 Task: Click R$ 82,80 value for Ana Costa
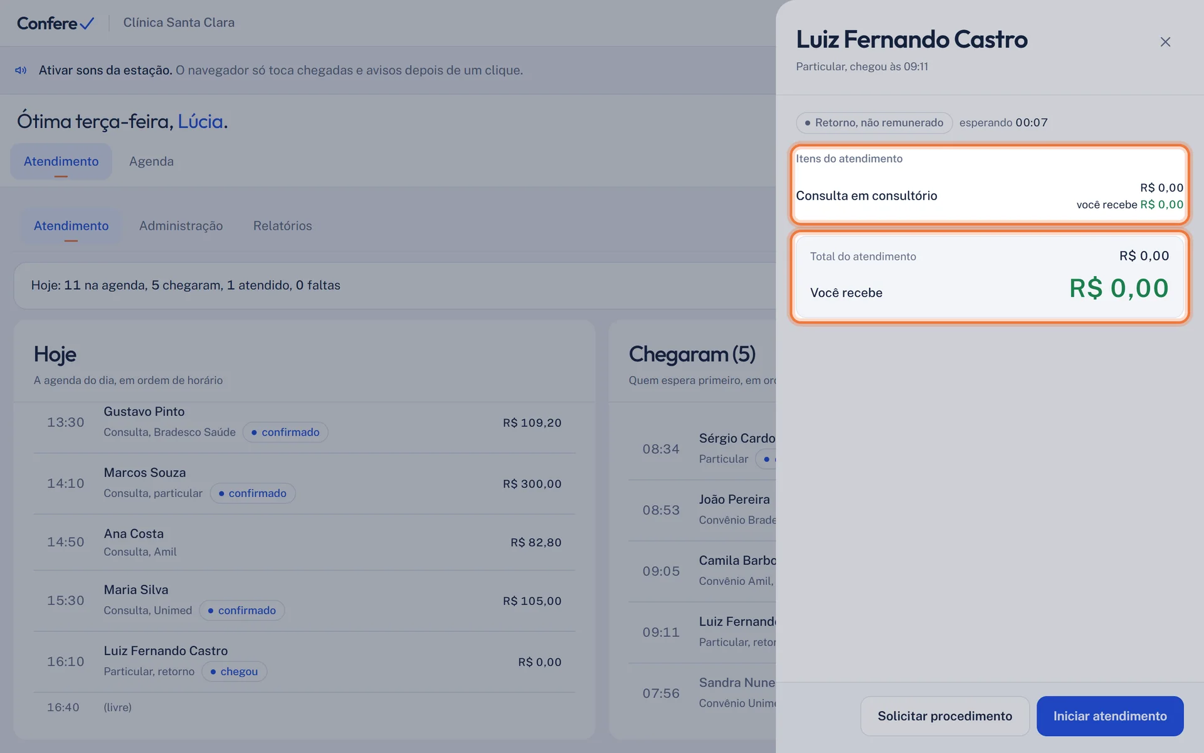(536, 542)
